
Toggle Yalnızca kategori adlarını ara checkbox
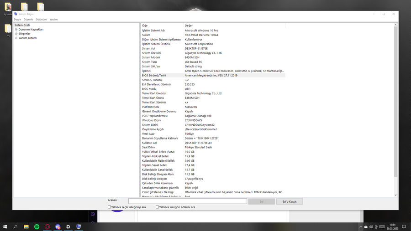(157, 207)
